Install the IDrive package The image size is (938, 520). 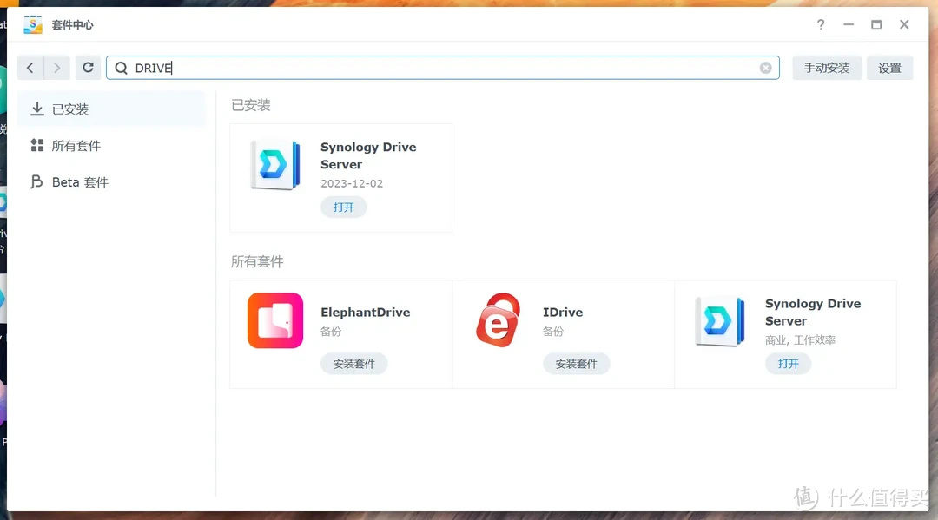coord(577,364)
